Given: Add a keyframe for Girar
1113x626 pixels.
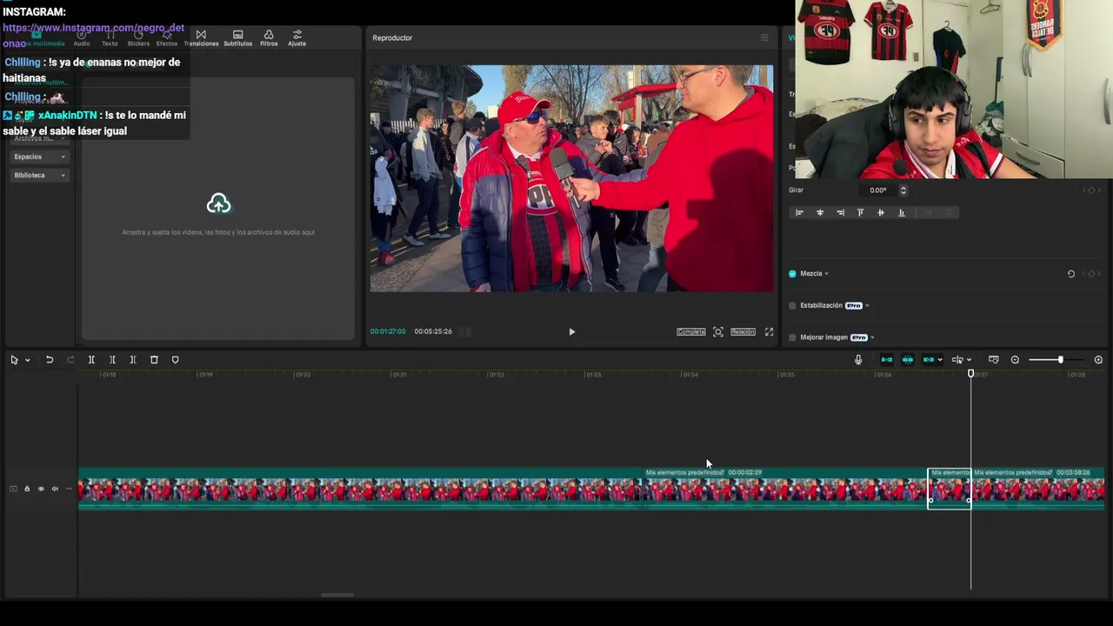Looking at the screenshot, I should coord(1091,190).
